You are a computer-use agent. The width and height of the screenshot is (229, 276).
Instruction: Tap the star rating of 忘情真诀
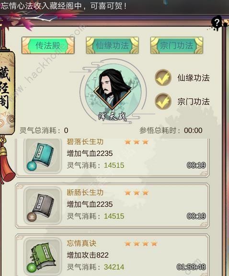(x=141, y=243)
